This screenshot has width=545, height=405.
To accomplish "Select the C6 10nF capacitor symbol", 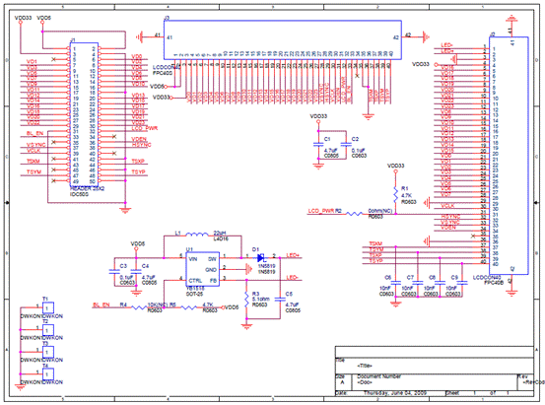I will tap(395, 283).
